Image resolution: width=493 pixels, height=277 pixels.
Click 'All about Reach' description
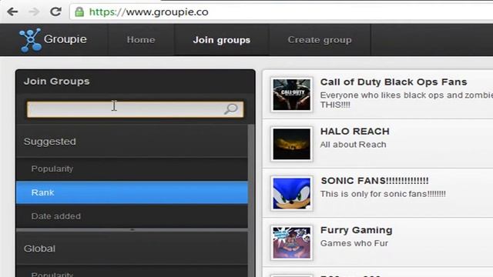[353, 145]
